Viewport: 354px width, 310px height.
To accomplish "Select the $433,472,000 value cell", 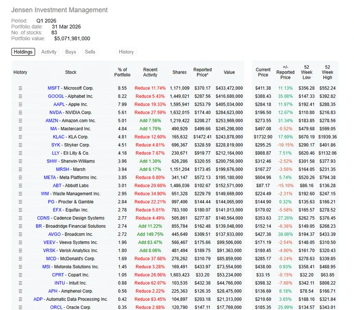I will pyautogui.click(x=229, y=88).
